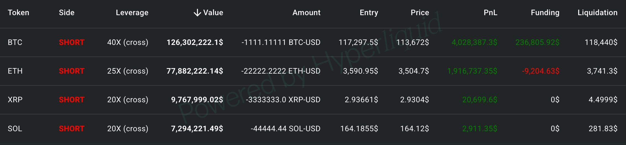Image resolution: width=626 pixels, height=145 pixels.
Task: Click SOL liquidation price 281.83$
Action: (603, 129)
